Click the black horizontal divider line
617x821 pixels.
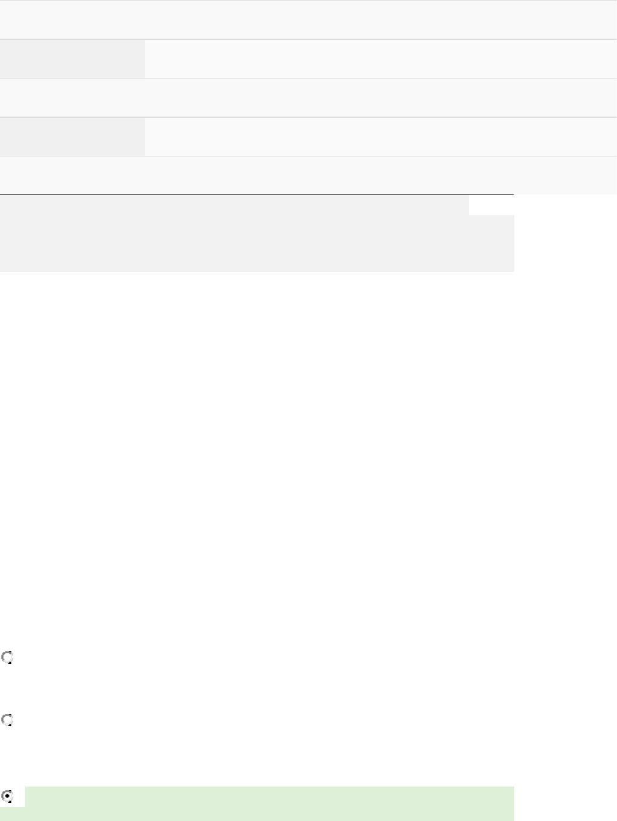(x=257, y=195)
